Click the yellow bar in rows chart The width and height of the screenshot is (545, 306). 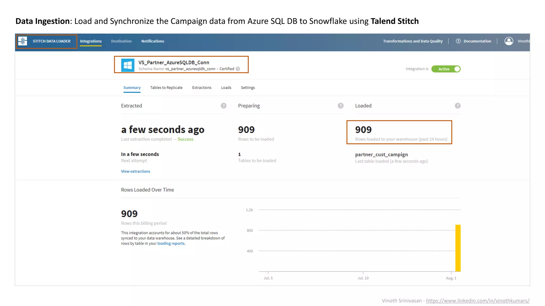pos(458,248)
